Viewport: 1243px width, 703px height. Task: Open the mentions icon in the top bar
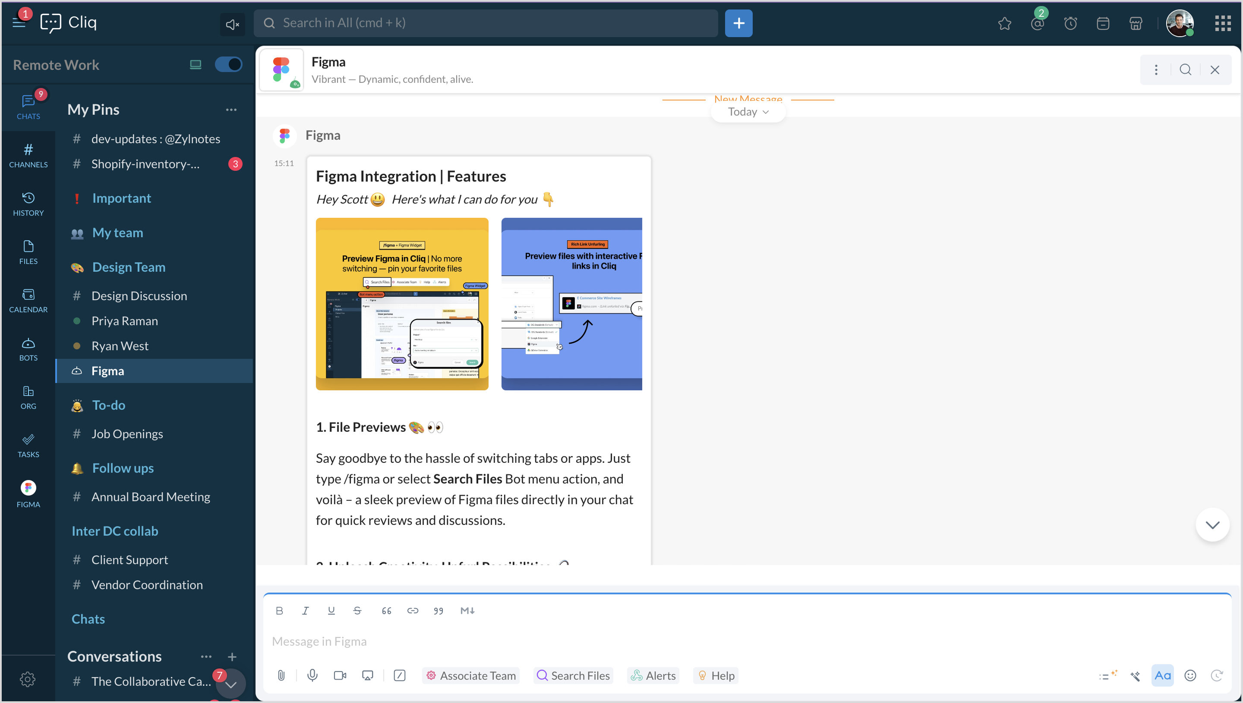(x=1037, y=23)
